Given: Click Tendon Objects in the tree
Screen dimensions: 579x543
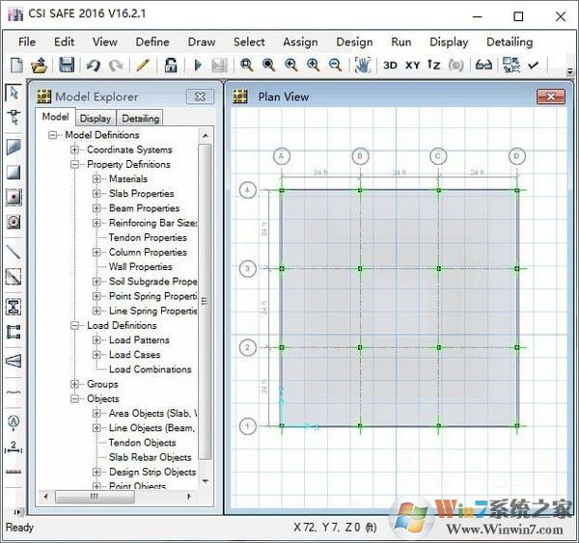Looking at the screenshot, I should pos(142,443).
